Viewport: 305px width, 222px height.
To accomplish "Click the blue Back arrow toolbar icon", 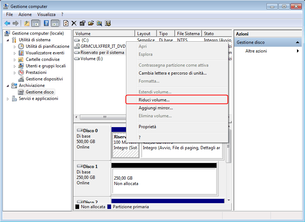I will click(x=7, y=24).
